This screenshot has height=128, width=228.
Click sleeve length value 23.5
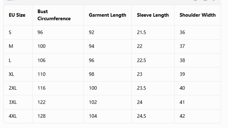click(141, 88)
